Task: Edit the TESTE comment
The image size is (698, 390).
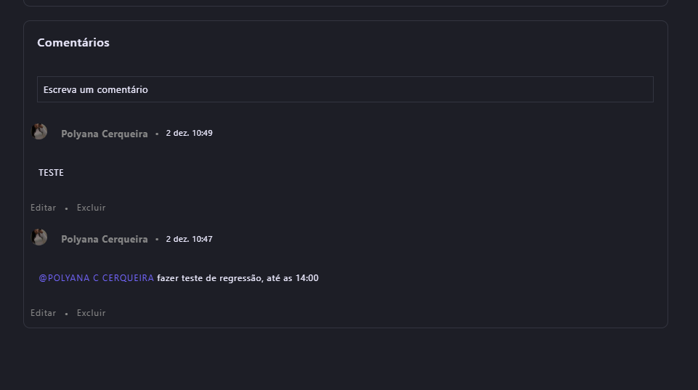Action: point(43,208)
